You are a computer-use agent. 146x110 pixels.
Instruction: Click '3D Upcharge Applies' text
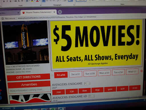tap(98, 64)
